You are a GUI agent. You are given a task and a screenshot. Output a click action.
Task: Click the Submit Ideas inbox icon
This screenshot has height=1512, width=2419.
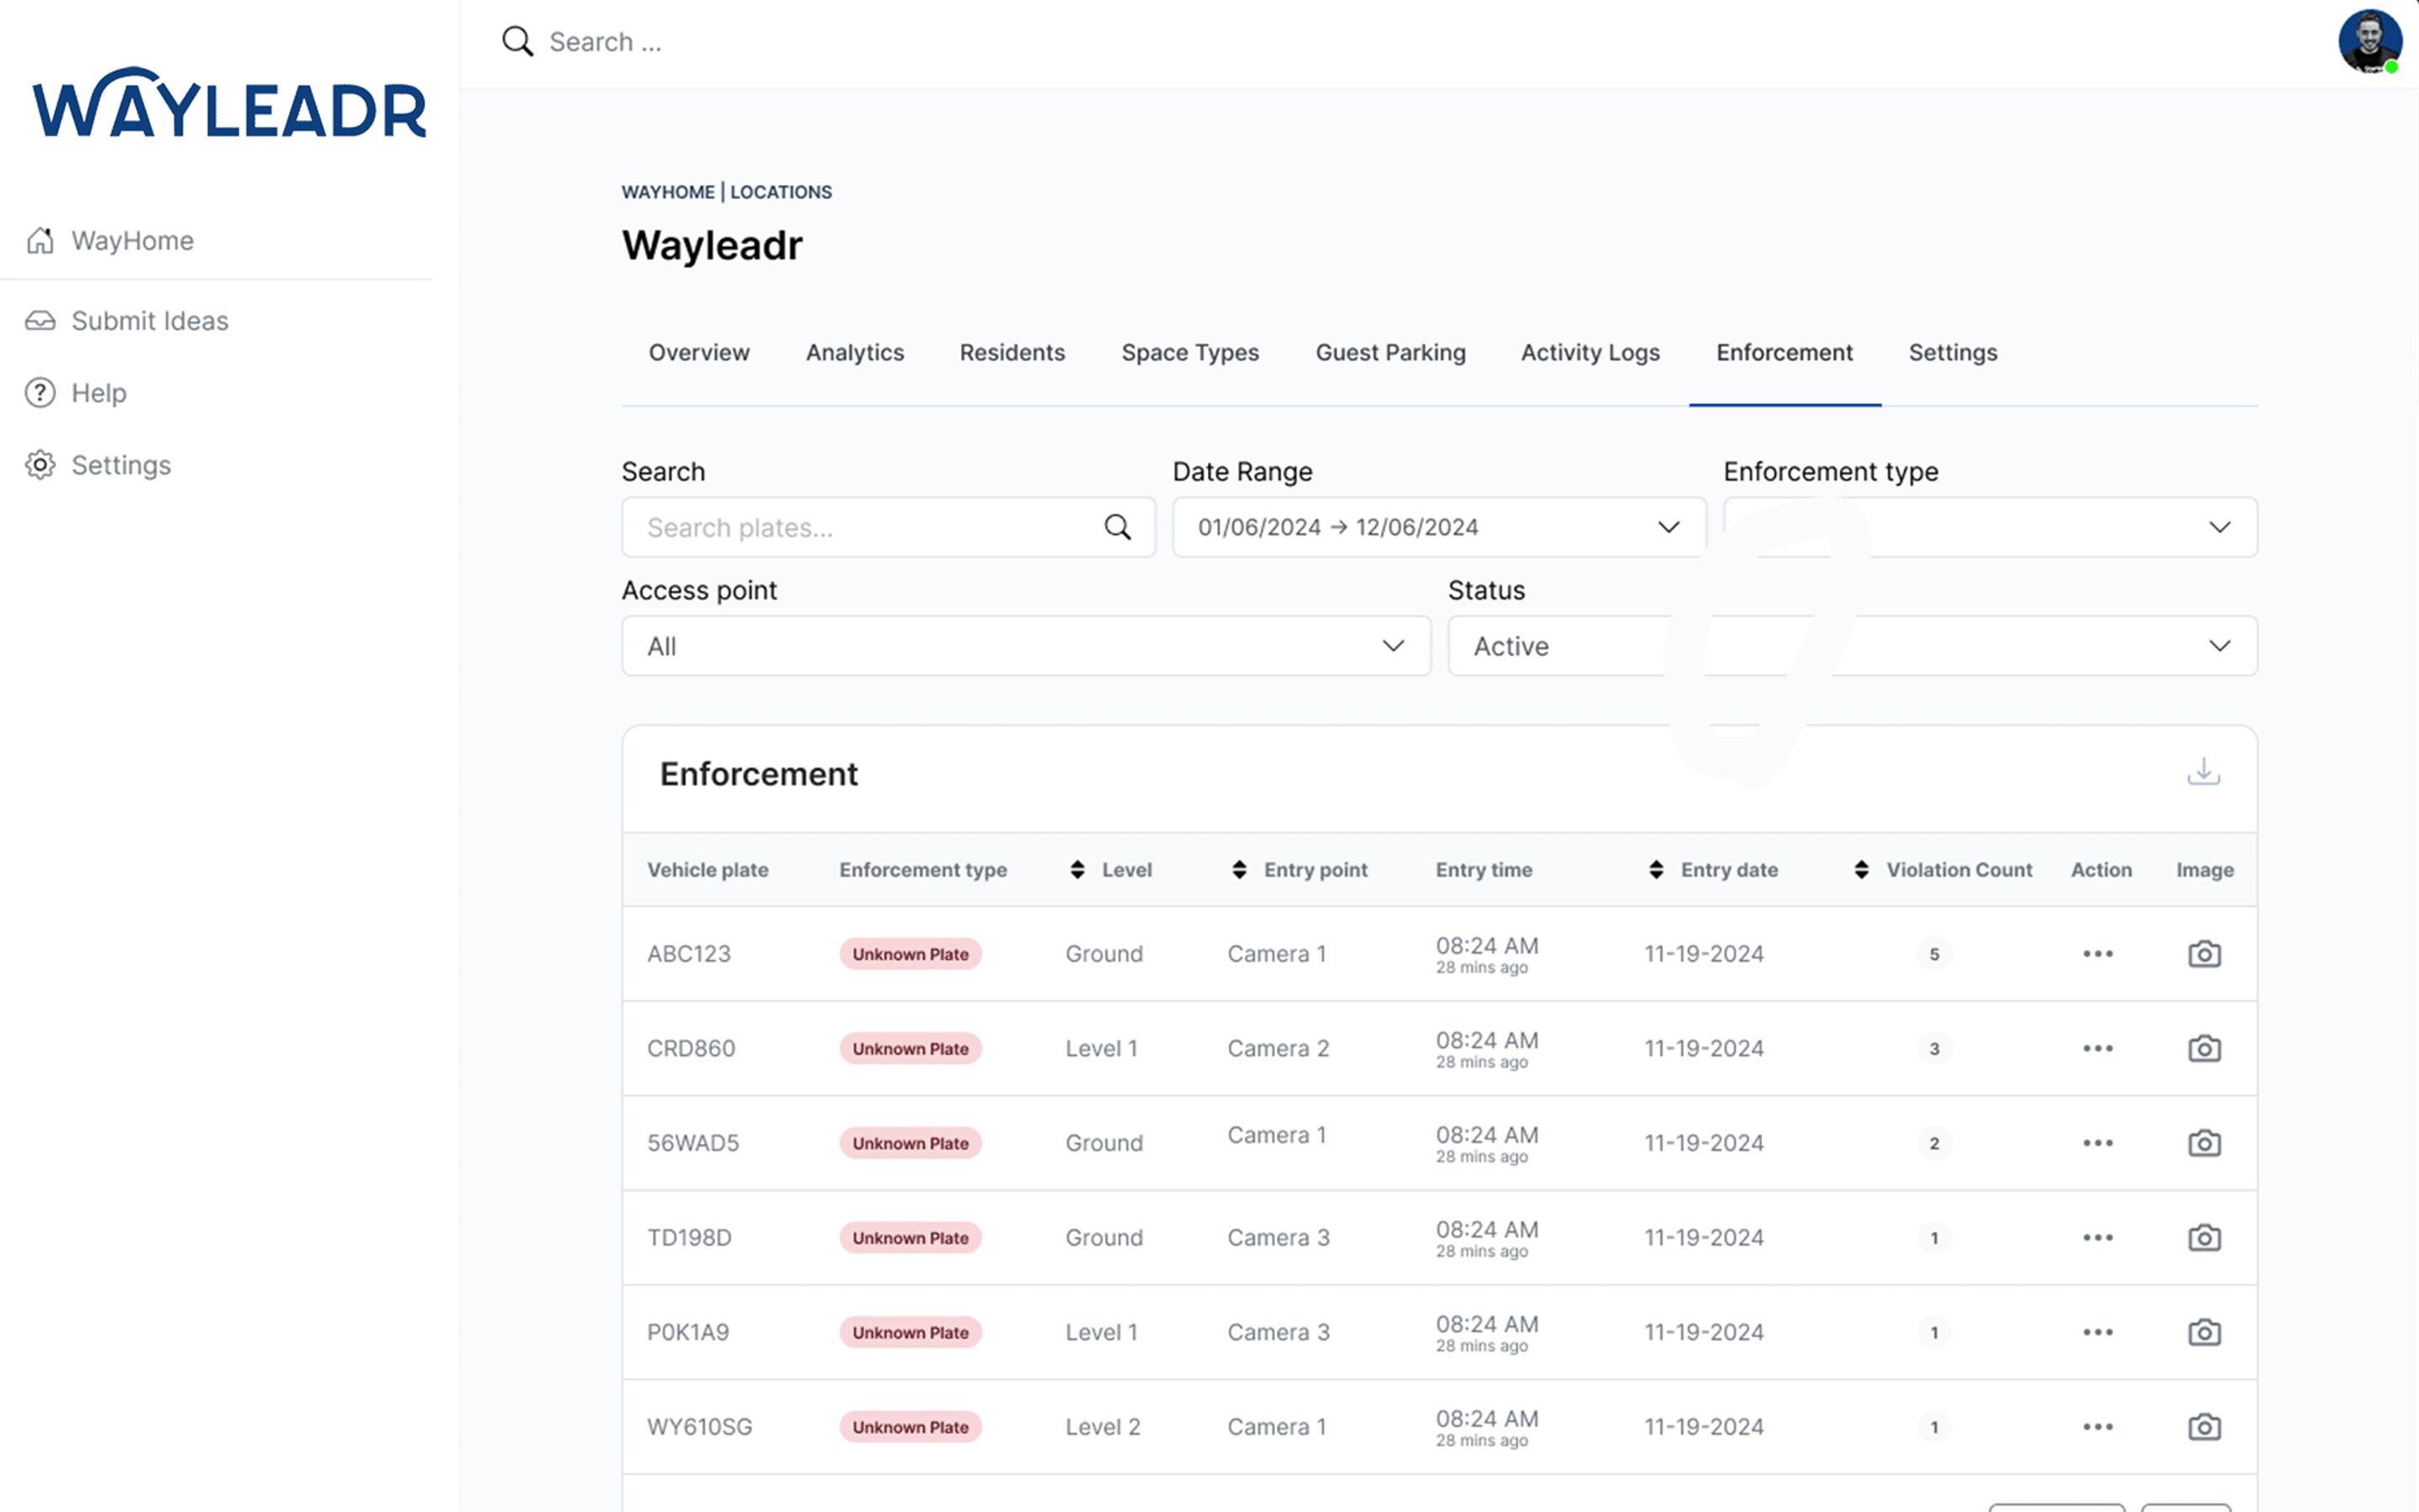(41, 320)
